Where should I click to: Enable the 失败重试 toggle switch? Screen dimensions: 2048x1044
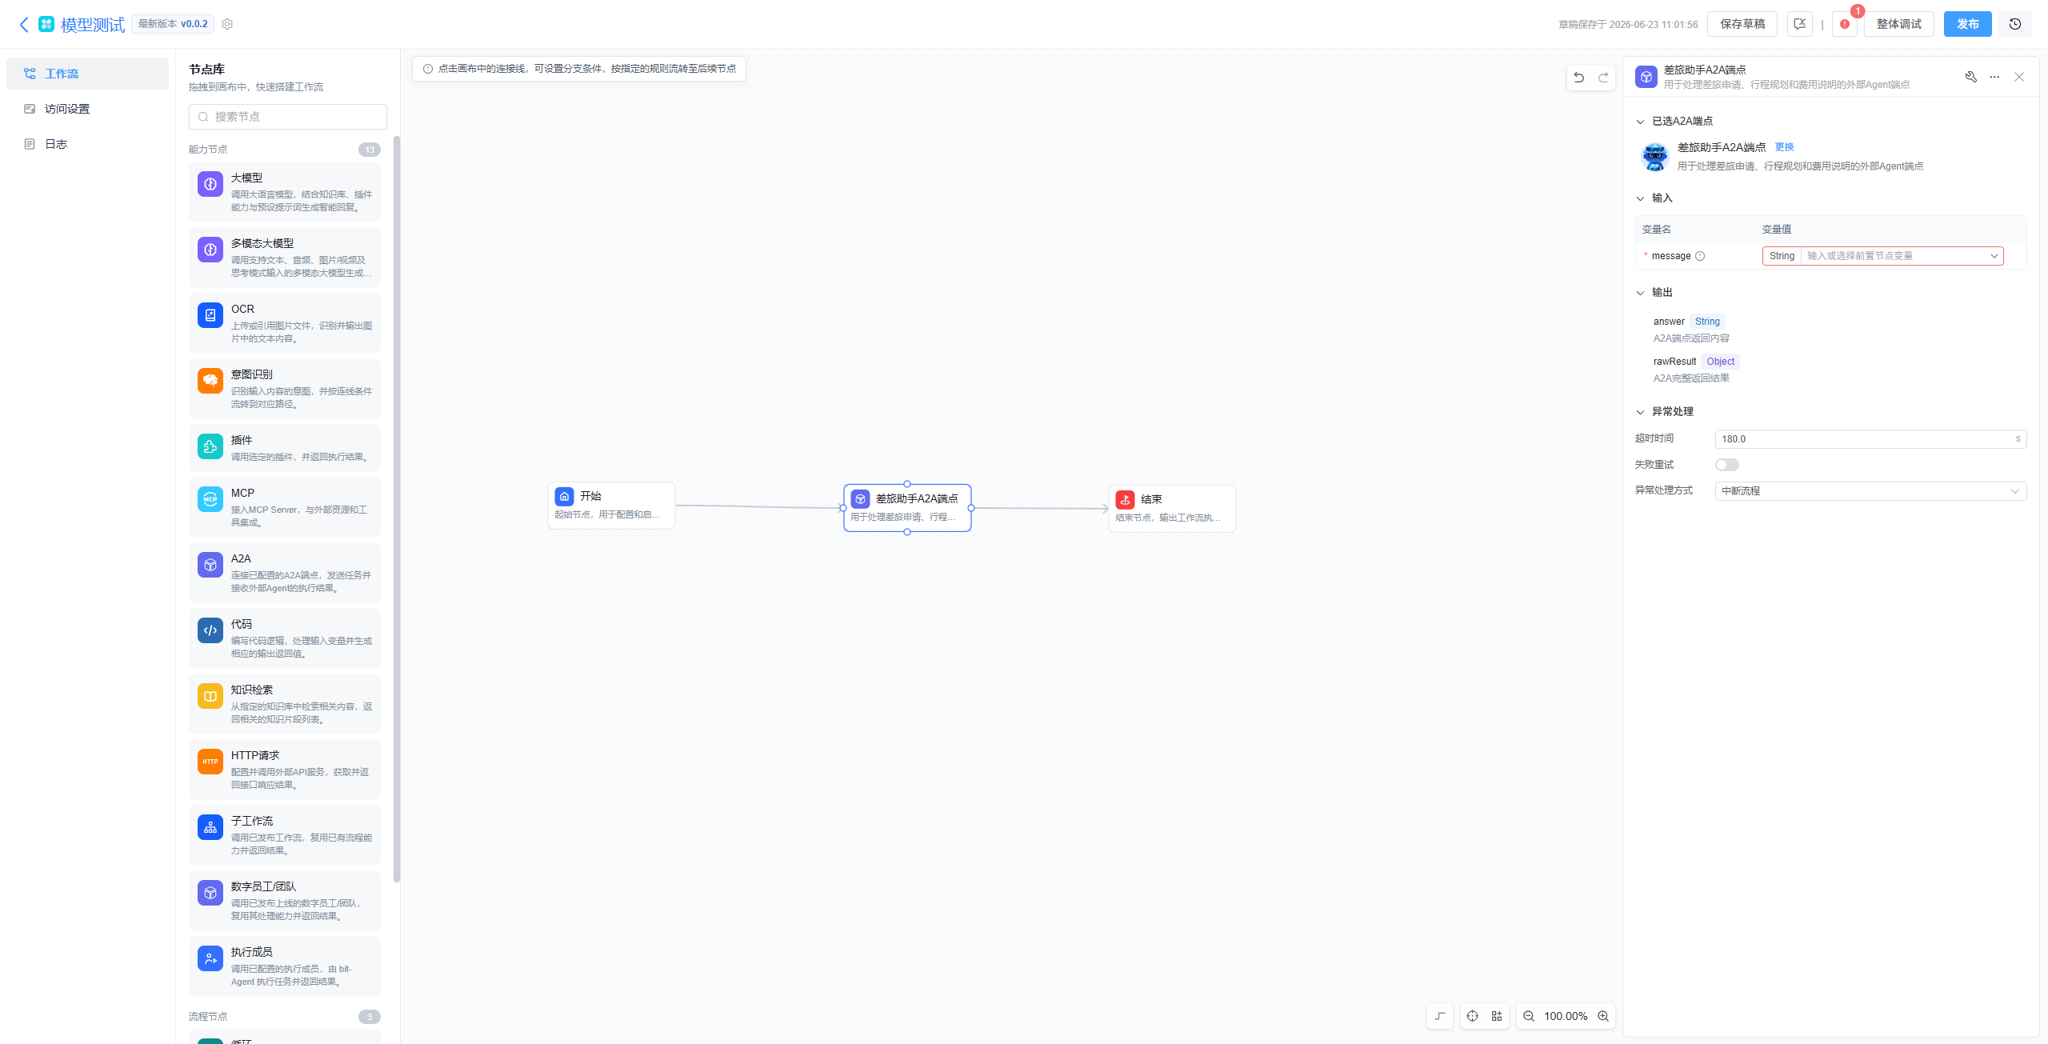[x=1727, y=465]
